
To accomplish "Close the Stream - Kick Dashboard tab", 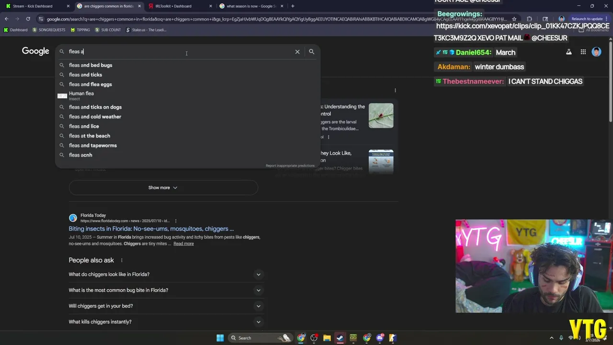I will click(x=68, y=6).
